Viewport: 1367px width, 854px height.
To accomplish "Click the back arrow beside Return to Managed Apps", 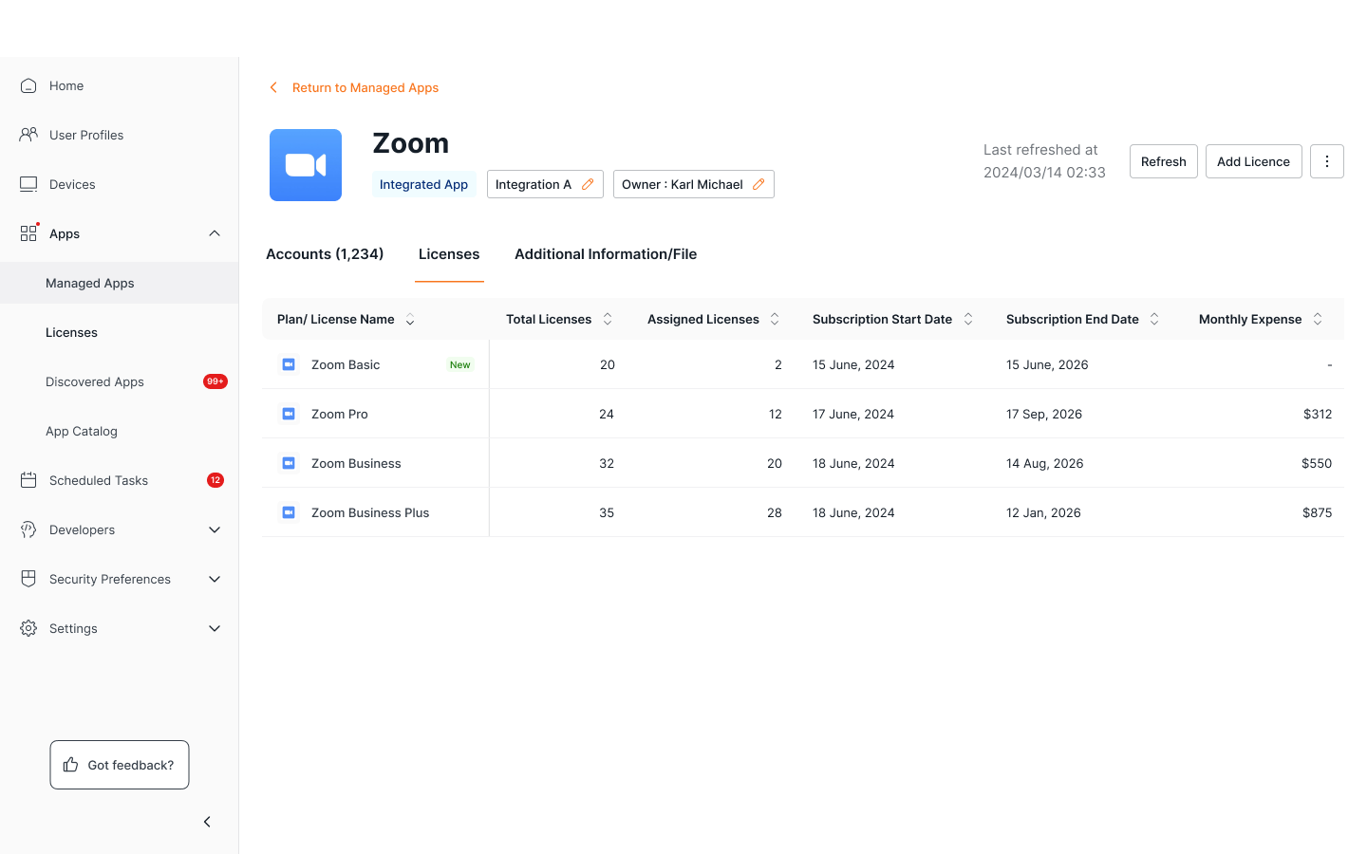I will 273,87.
